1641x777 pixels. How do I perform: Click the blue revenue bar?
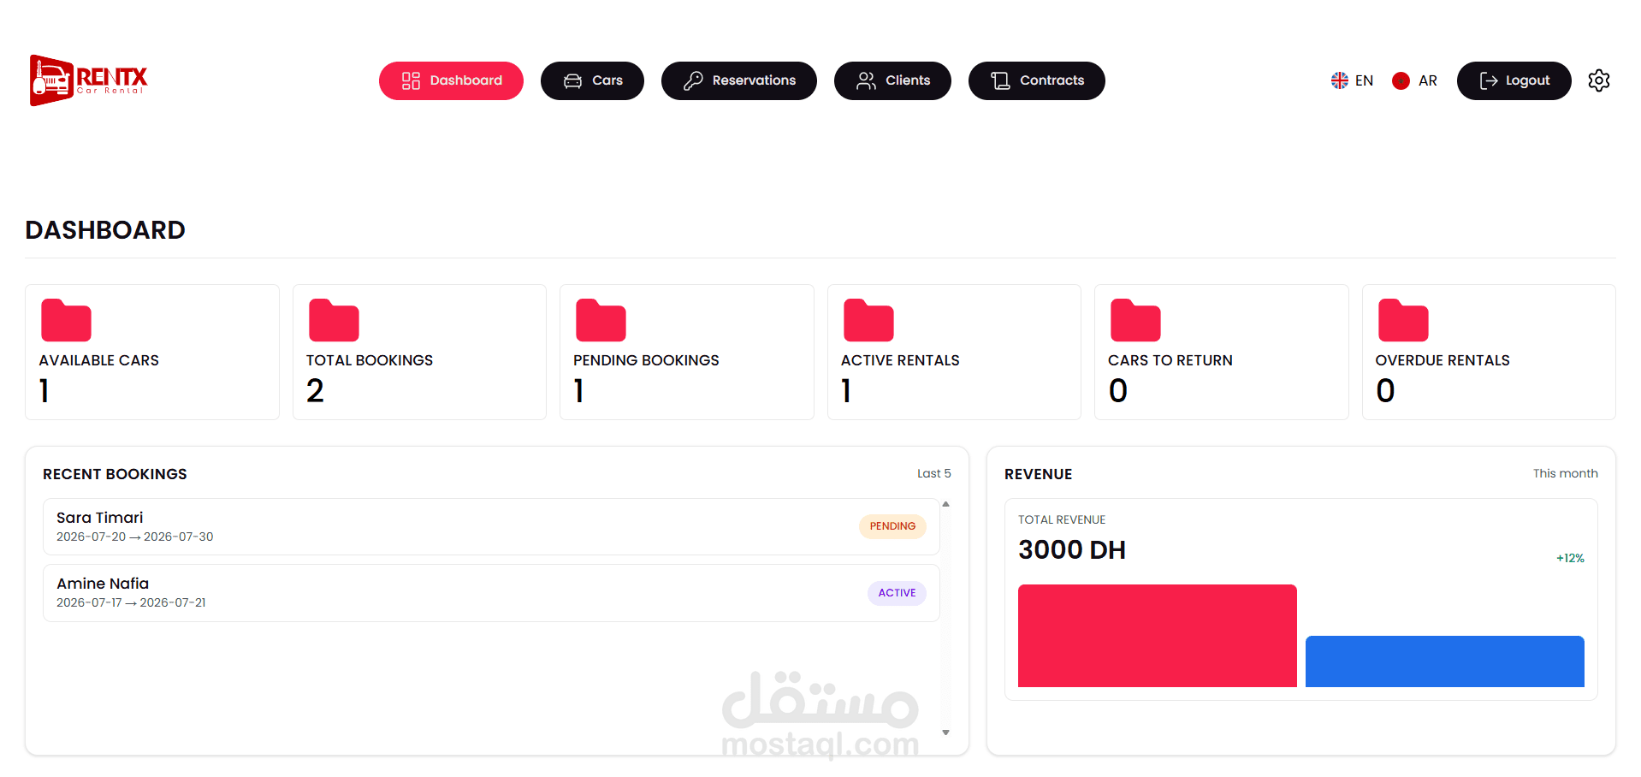[x=1445, y=661]
